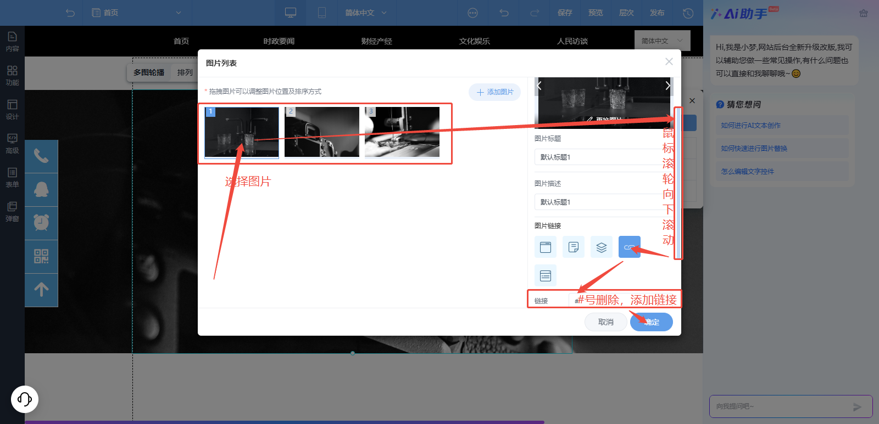
Task: Open the 功能 sidebar panel
Action: 12,76
